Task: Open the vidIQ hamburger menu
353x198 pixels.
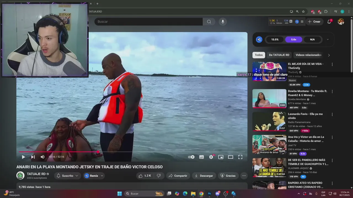Action: (x=302, y=21)
